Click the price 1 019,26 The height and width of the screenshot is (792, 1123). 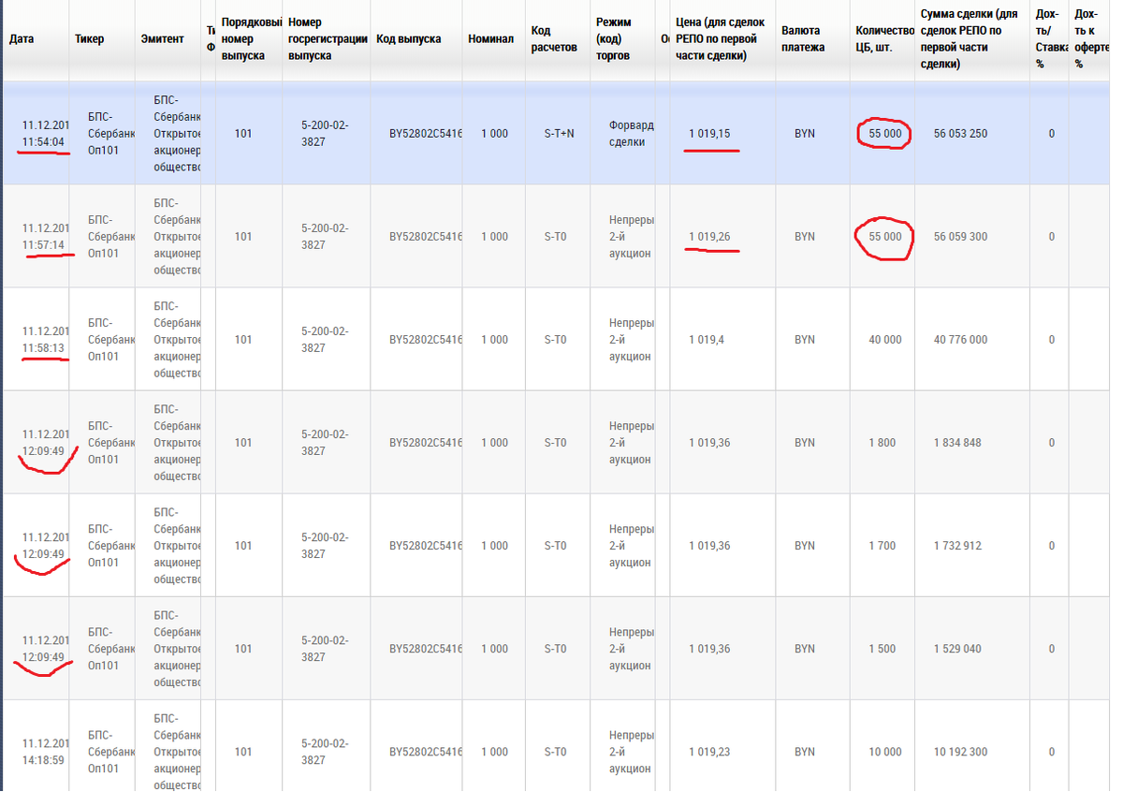click(709, 237)
